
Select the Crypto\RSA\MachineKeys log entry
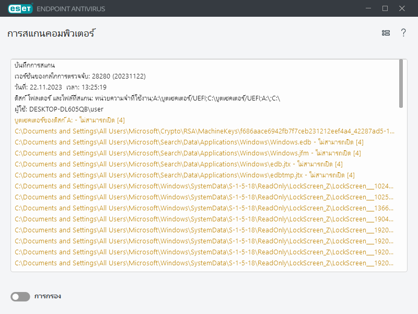point(204,131)
